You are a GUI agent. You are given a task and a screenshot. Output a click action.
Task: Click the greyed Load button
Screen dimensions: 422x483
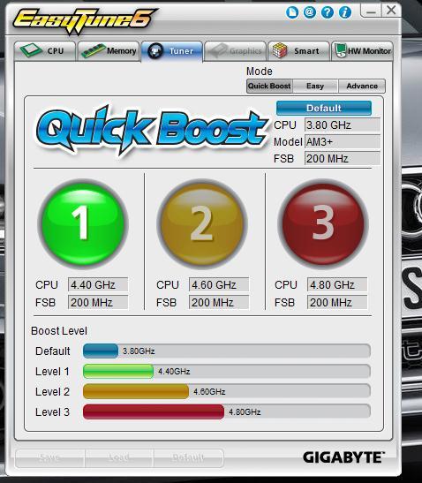tap(119, 458)
